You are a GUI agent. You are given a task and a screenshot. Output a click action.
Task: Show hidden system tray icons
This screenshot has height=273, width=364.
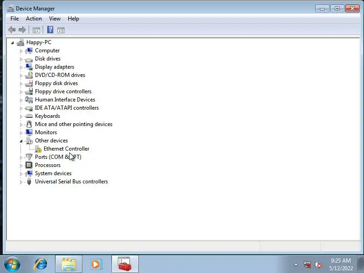point(296,264)
